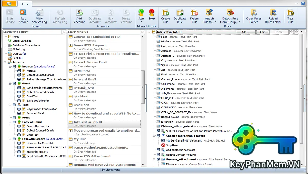Collapse the Accounts tree node
Viewport: 308px width, 174px height.
5,62
